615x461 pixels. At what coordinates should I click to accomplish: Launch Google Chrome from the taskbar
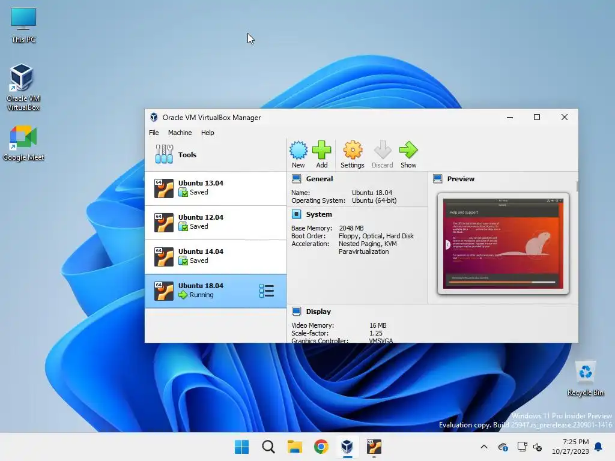[x=321, y=447]
